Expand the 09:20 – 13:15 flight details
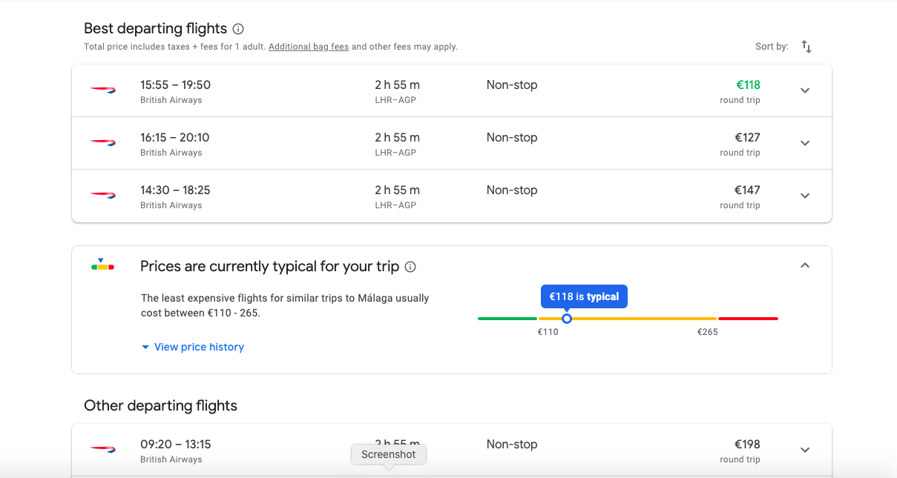 point(805,450)
